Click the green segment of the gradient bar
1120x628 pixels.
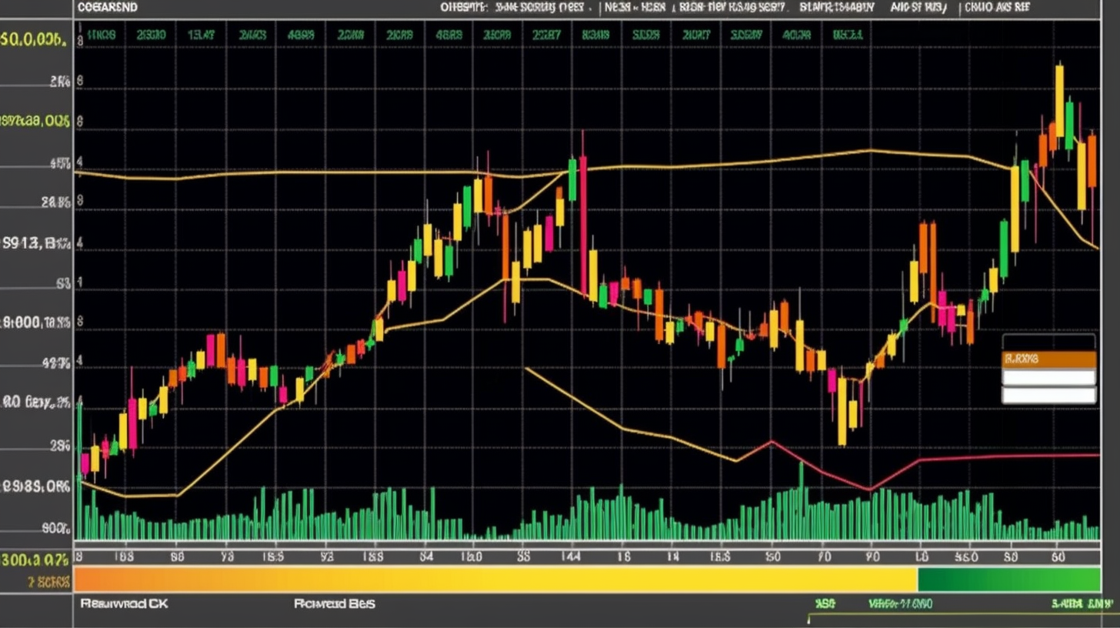pos(1008,580)
